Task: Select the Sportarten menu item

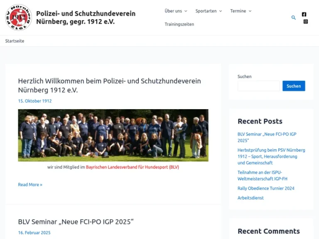Action: (x=206, y=11)
